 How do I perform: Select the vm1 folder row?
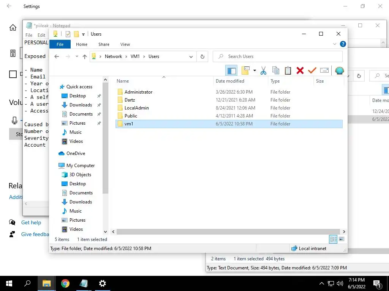[229, 124]
